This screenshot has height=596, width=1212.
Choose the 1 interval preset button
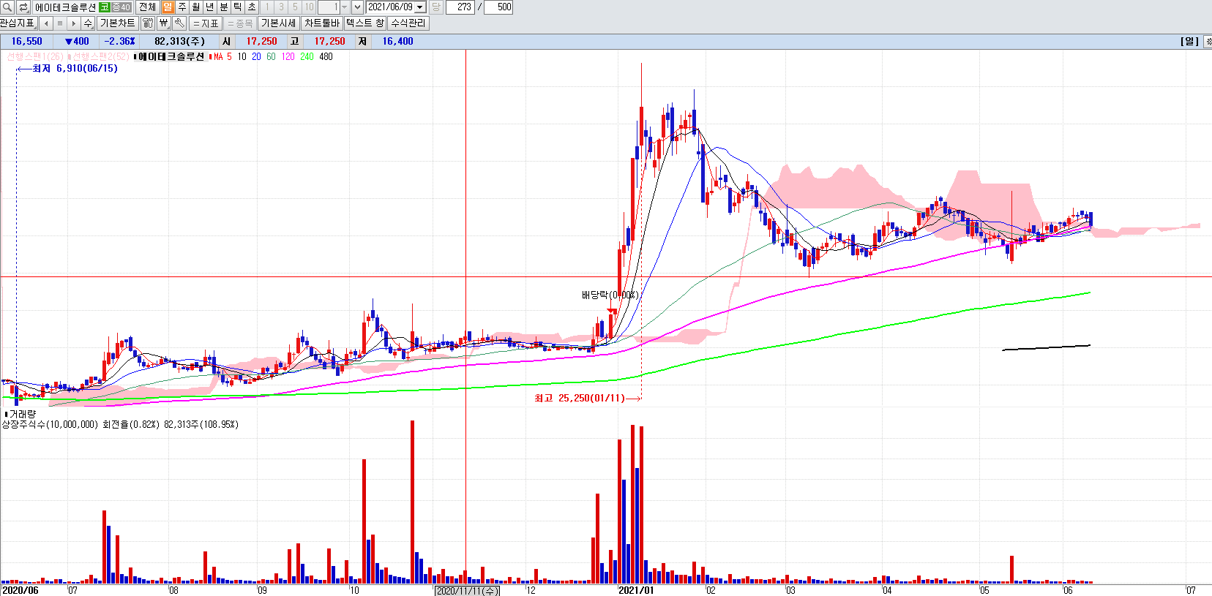pyautogui.click(x=267, y=7)
